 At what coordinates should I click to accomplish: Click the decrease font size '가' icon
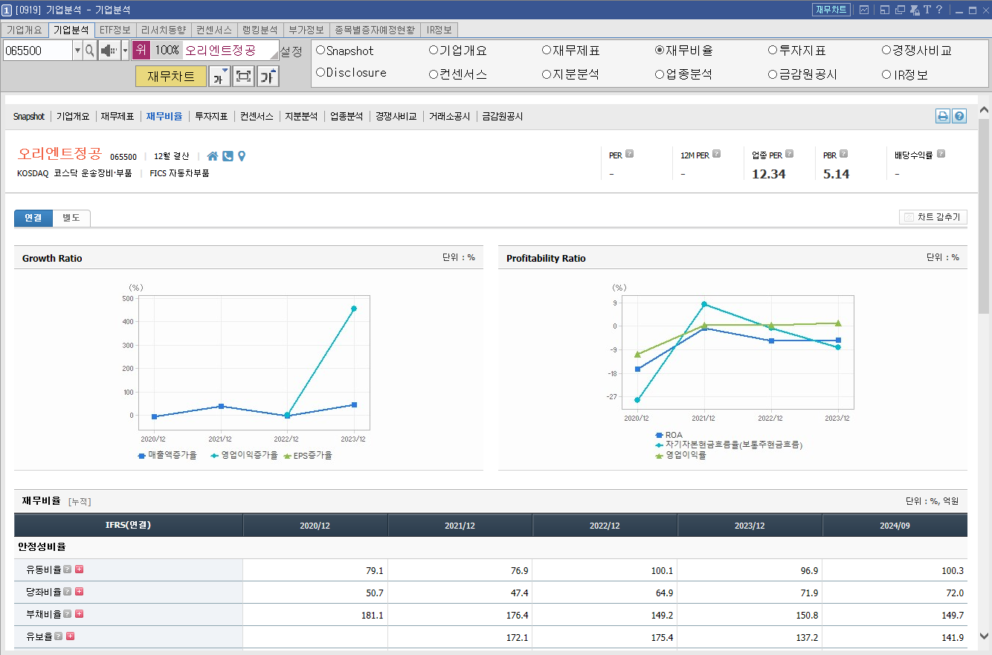[219, 77]
